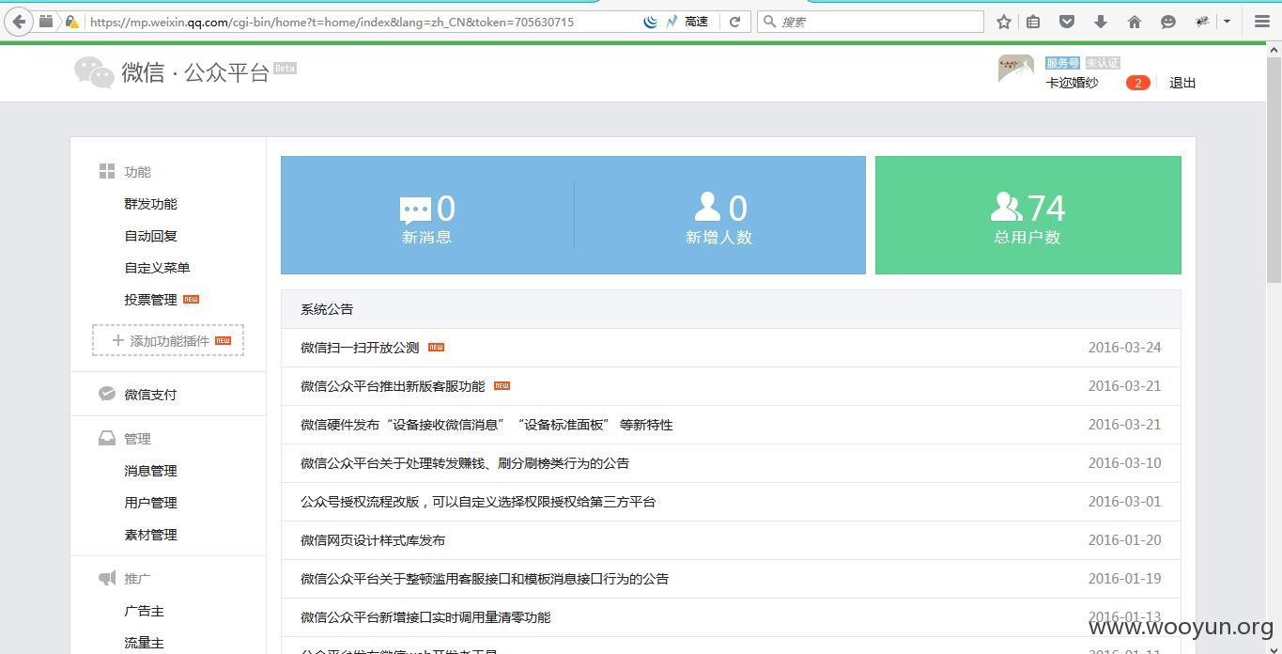
Task: Open the 卡迩婚纱 account name
Action: pos(1072,83)
